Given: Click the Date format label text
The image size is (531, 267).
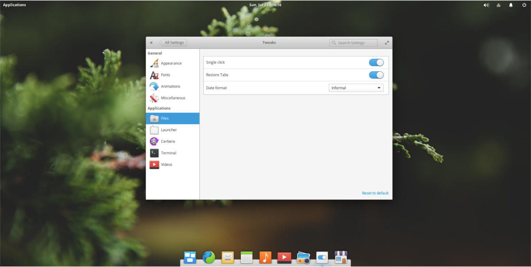Looking at the screenshot, I should click(216, 88).
